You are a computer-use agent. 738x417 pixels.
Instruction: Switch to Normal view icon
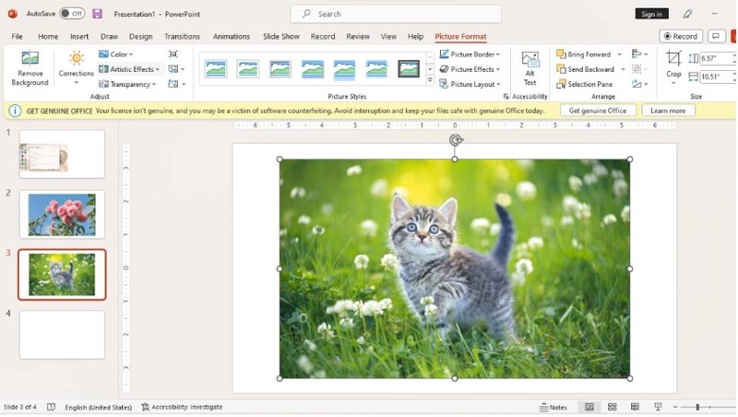pyautogui.click(x=589, y=407)
